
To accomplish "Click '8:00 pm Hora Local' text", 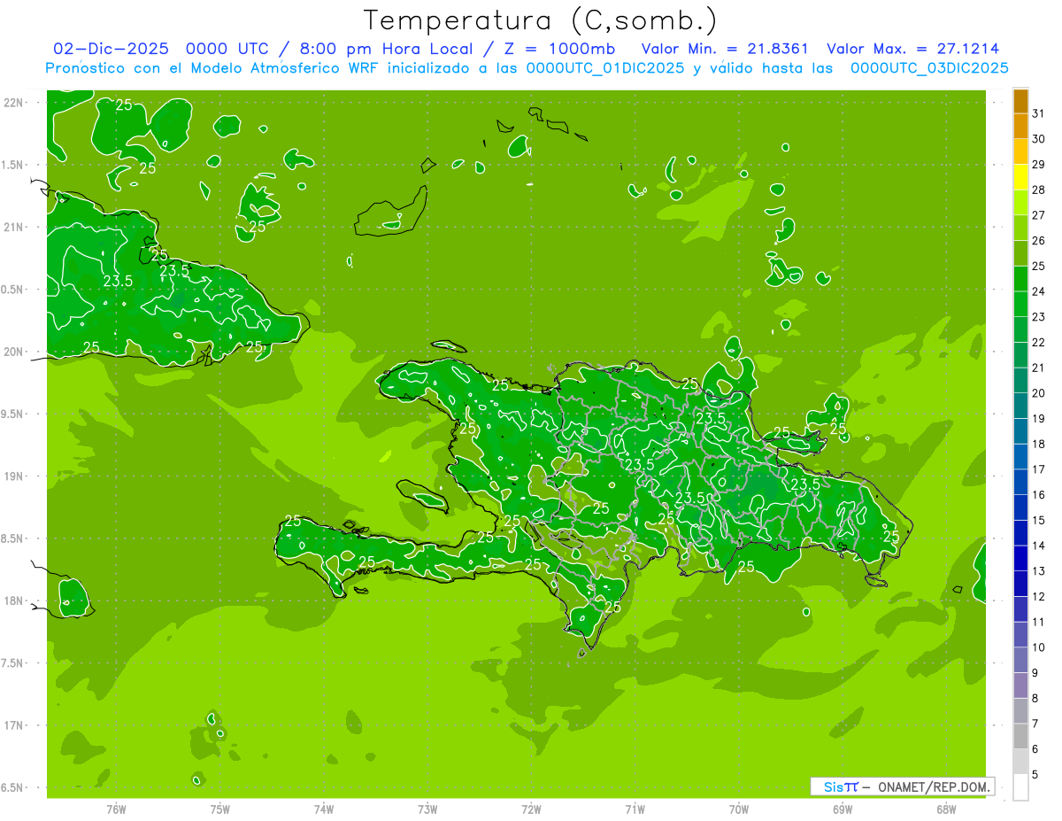I will coord(383,49).
